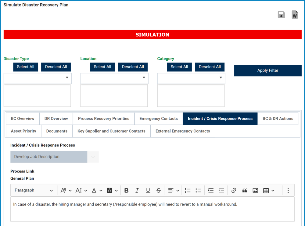Viewport: 305px width, 226px height.
Task: Expand font color dropdown arrow
Action: (101, 191)
